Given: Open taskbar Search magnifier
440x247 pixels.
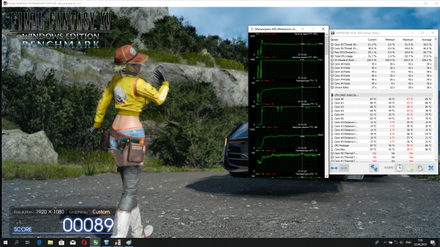Looking at the screenshot, I should pos(16,243).
